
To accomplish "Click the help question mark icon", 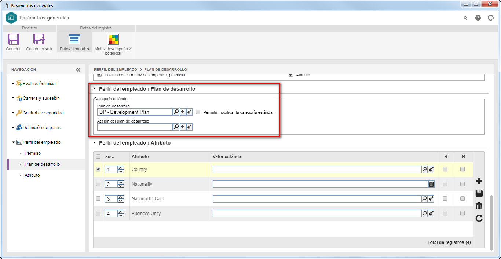I will 478,18.
